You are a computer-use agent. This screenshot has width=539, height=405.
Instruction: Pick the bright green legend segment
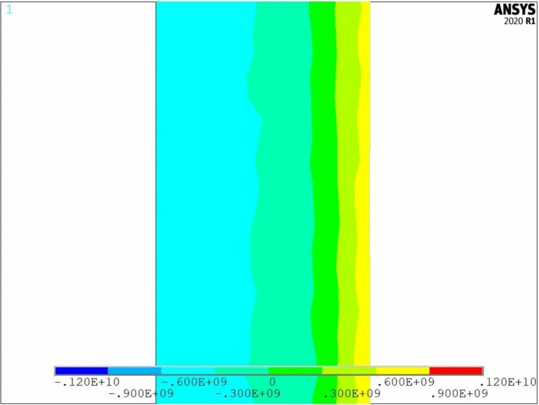(295, 371)
